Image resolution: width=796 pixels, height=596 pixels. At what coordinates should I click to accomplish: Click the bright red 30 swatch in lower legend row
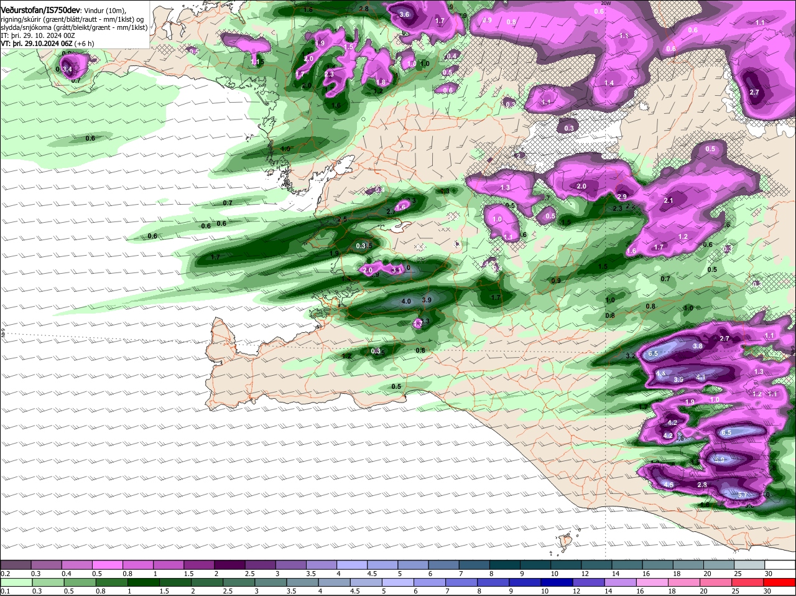pos(780,582)
